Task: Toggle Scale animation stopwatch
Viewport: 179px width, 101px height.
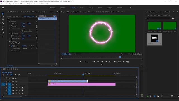Action: (x=12, y=26)
